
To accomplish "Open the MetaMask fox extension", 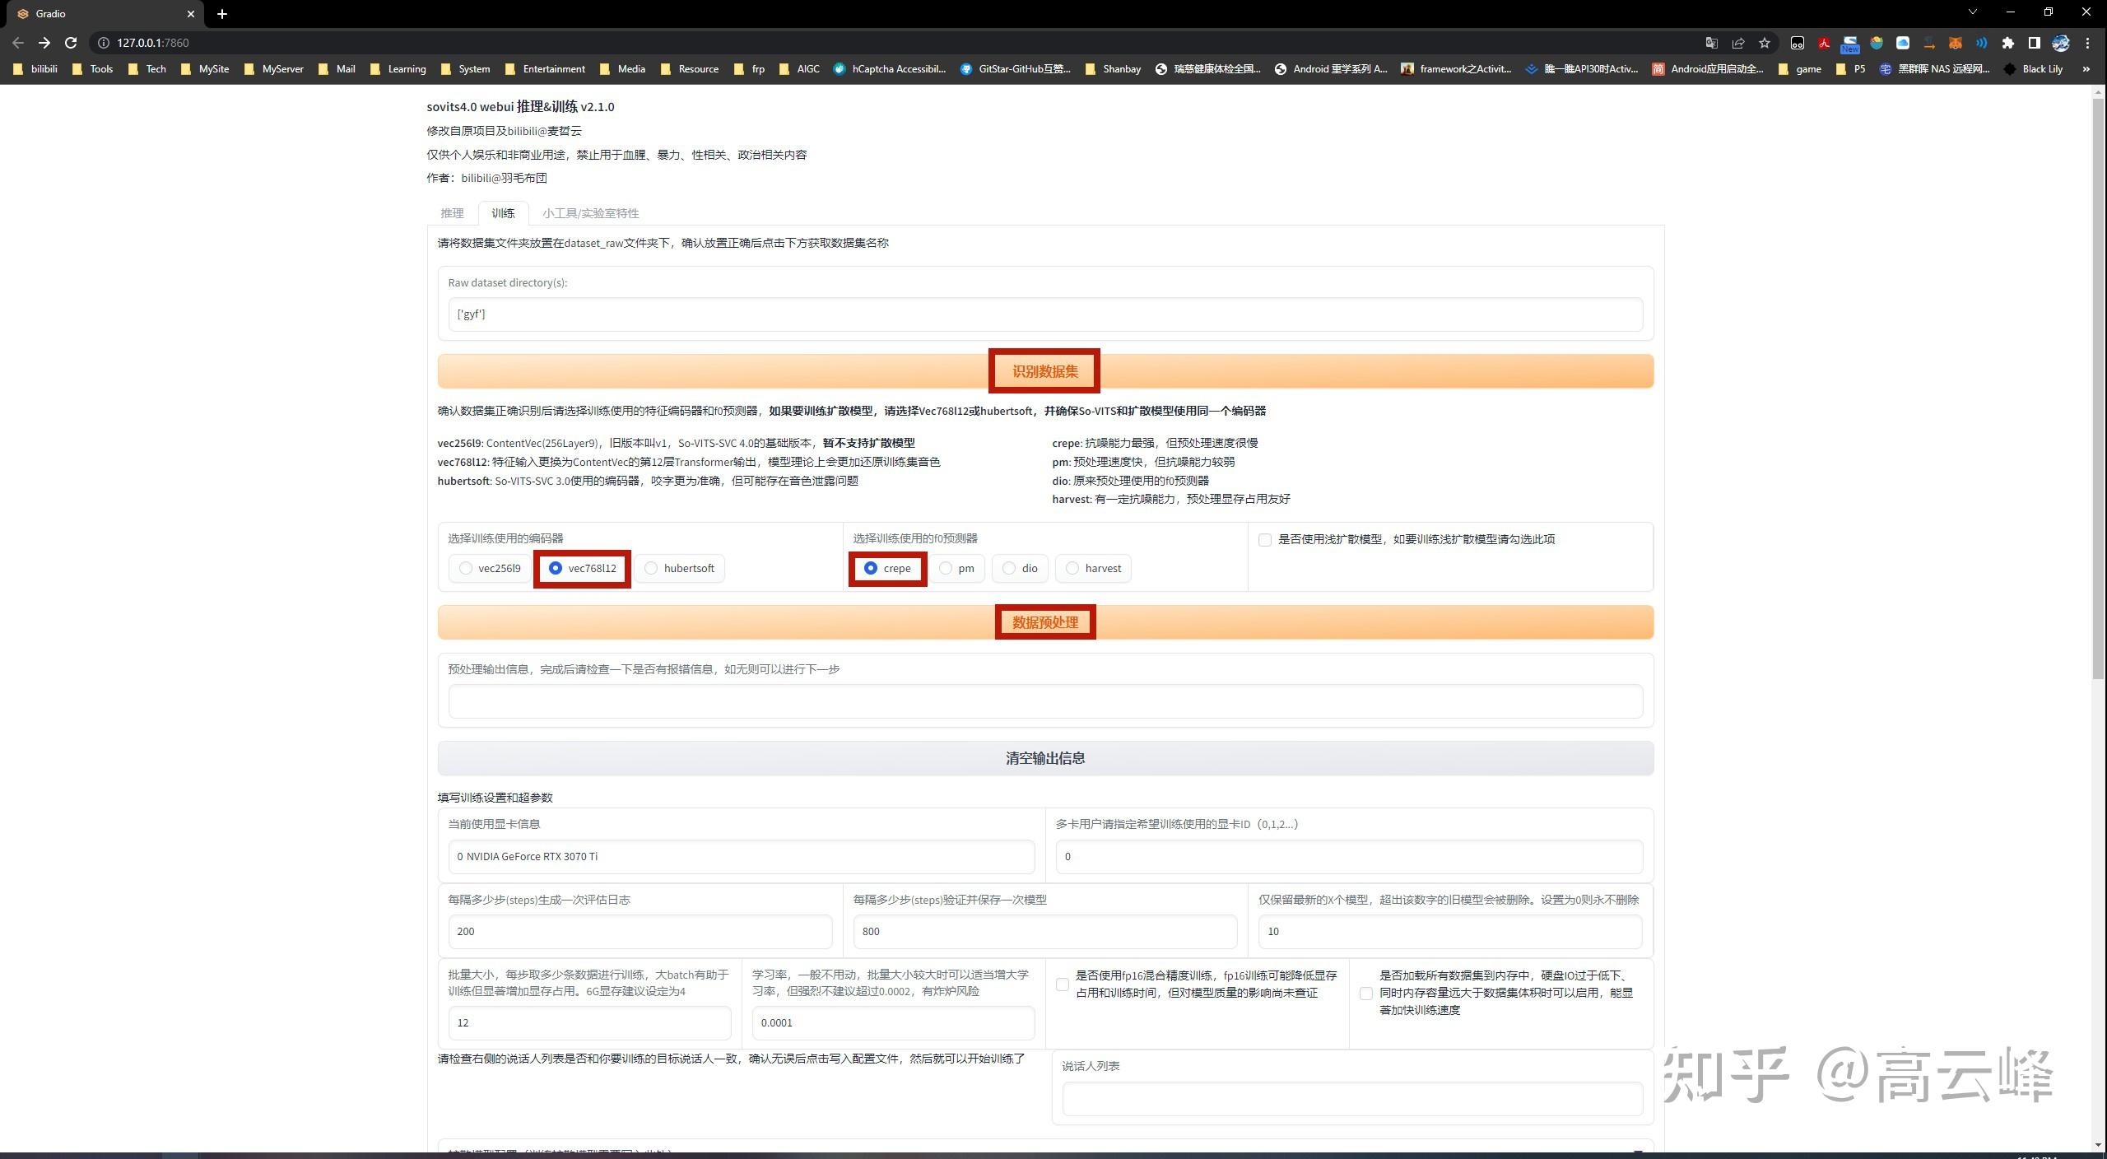I will click(x=1956, y=43).
